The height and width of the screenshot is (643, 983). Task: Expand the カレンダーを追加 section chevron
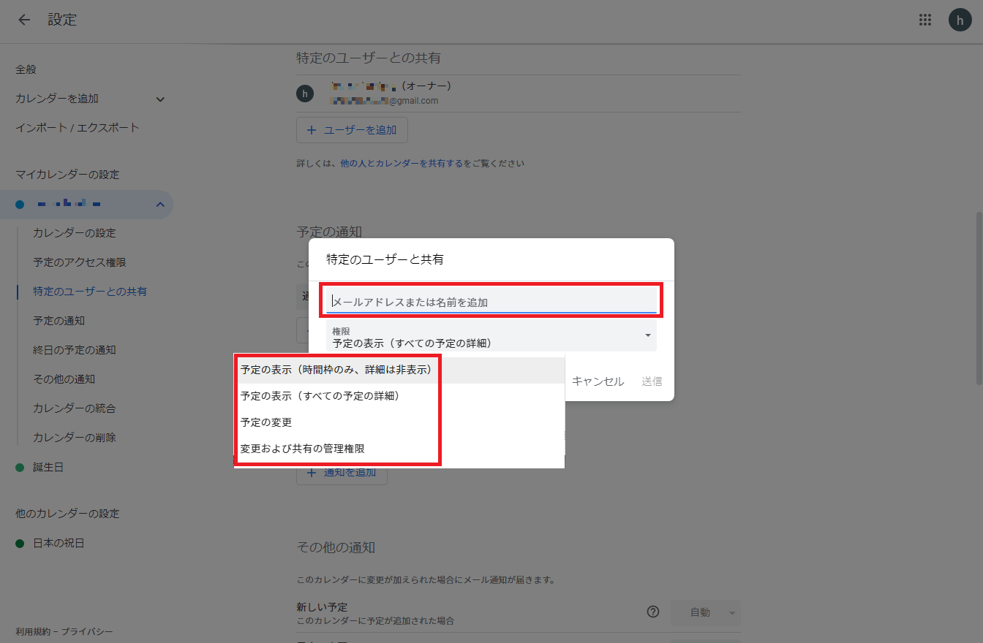(x=160, y=99)
